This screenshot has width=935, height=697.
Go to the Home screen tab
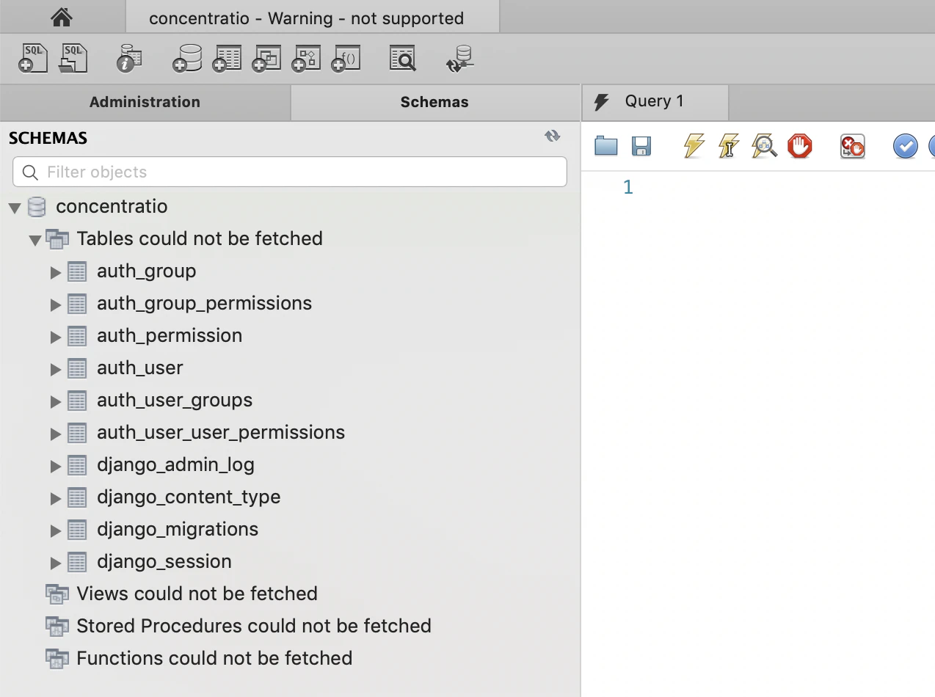pos(62,17)
